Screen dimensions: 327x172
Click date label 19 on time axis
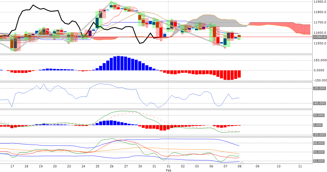click(x=40, y=166)
